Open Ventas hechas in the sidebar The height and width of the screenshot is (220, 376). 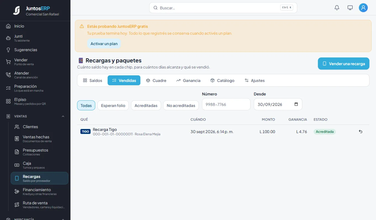click(x=39, y=139)
